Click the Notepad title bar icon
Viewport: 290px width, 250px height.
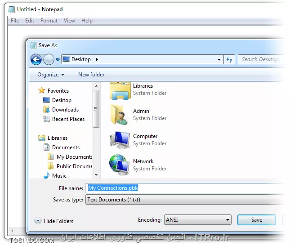click(12, 9)
